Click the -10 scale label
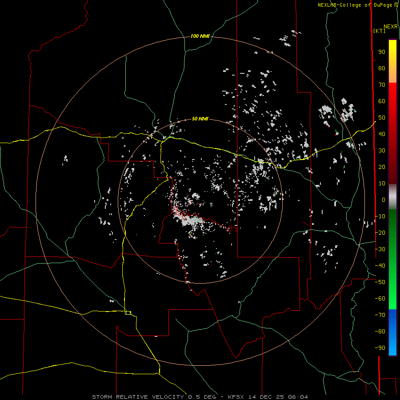The image size is (400, 400). [380, 216]
